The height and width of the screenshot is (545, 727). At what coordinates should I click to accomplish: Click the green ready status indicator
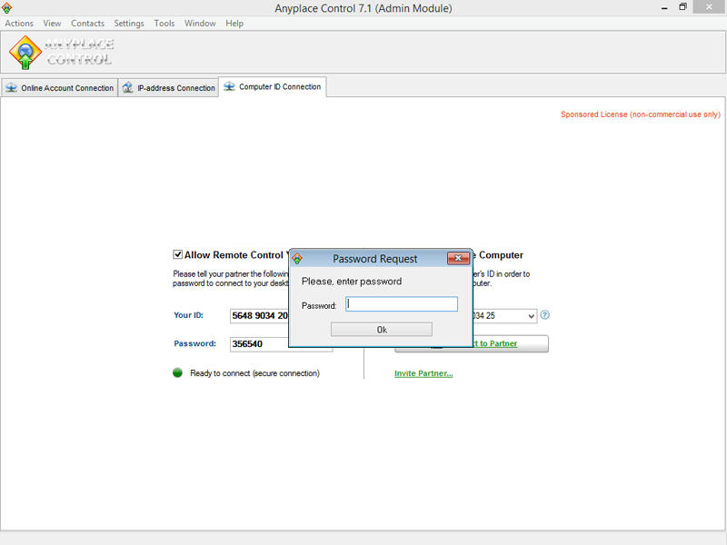click(177, 372)
